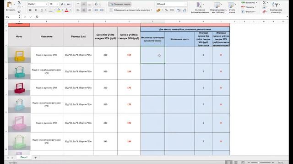Viewport: 293px width, 164px height.
Task: Toggle bold formatting (Ж)
Action: click(30, 10)
